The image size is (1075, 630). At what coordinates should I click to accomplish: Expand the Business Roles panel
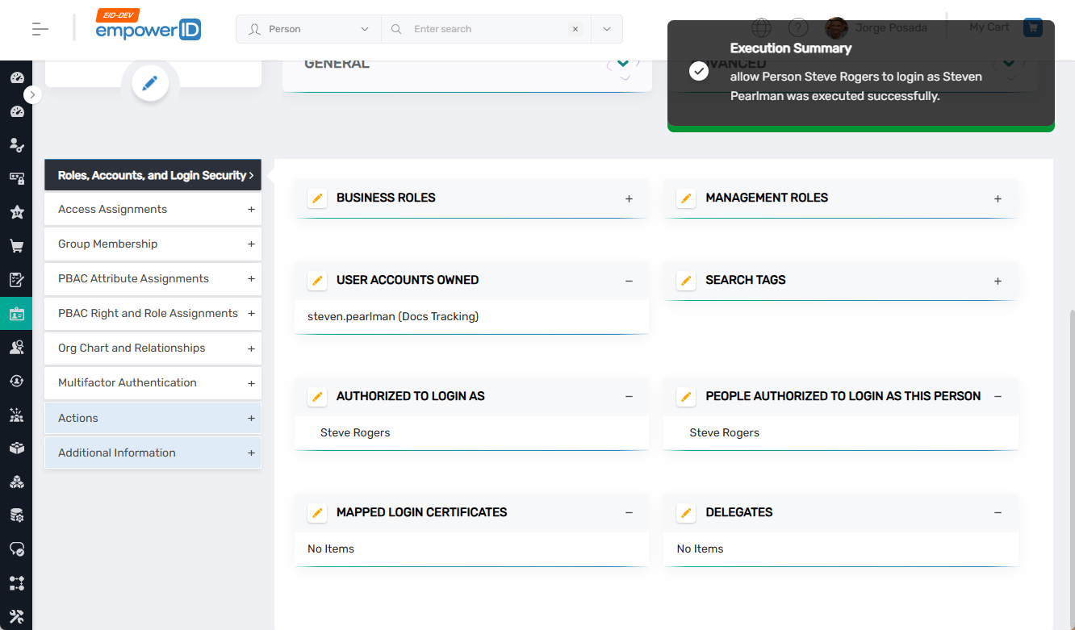(629, 198)
